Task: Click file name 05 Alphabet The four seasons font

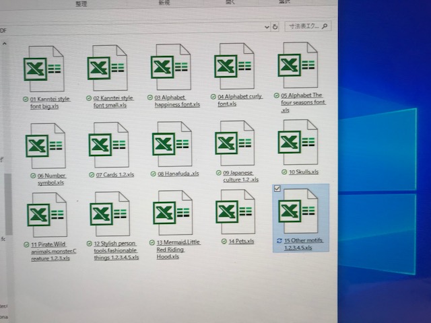Action: [303, 102]
